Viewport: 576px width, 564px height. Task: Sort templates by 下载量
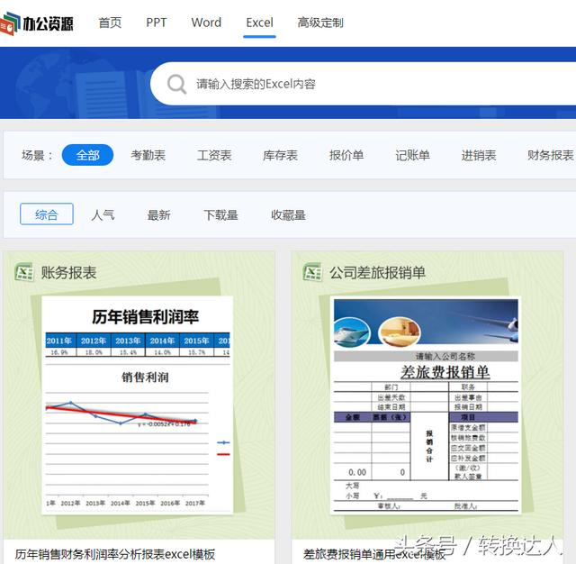click(x=220, y=214)
